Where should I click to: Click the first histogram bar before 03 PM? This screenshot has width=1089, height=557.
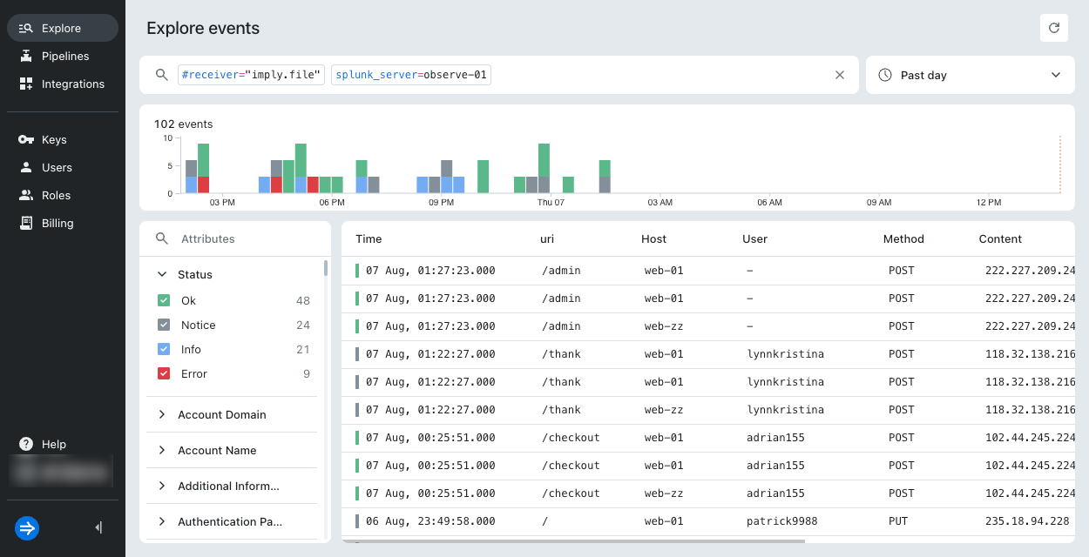191,177
